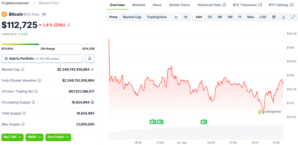Click the $112,725 current price

pyautogui.click(x=19, y=25)
